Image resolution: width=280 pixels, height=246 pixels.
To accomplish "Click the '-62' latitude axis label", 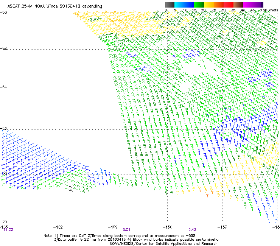I will (x=3, y=48).
